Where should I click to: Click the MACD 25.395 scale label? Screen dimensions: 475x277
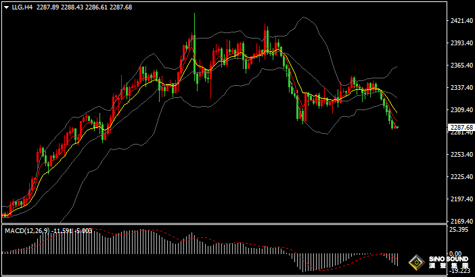point(461,230)
